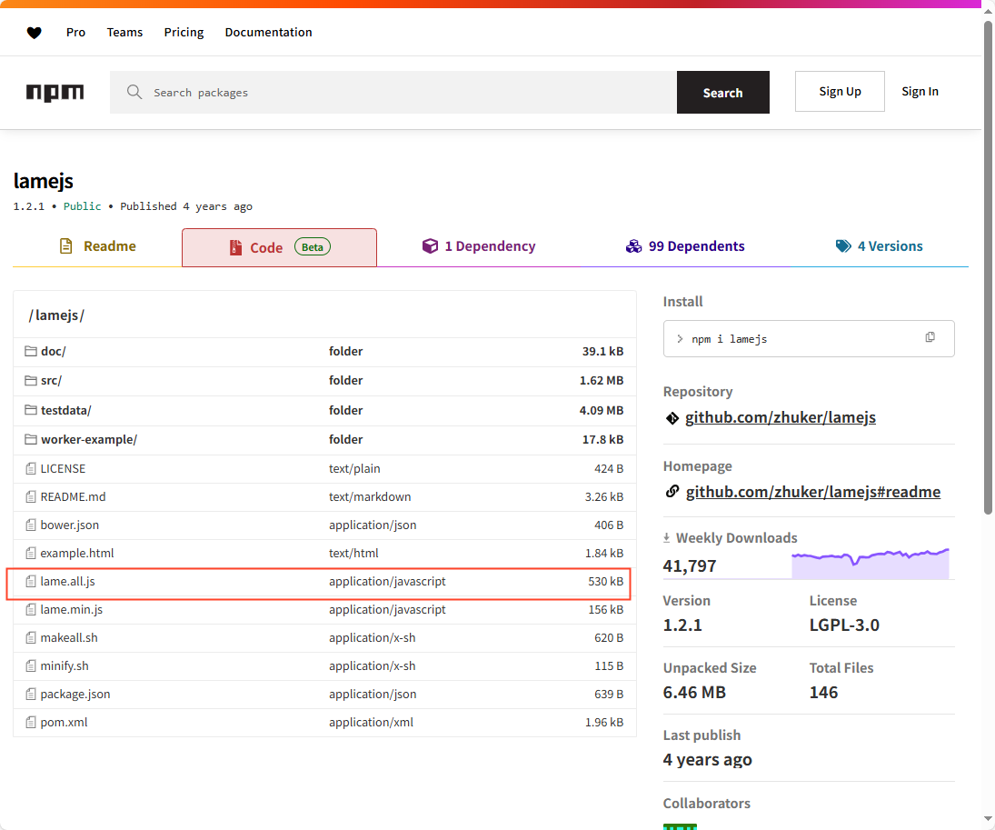Open the LICENSE file
The image size is (995, 830).
[x=63, y=469]
